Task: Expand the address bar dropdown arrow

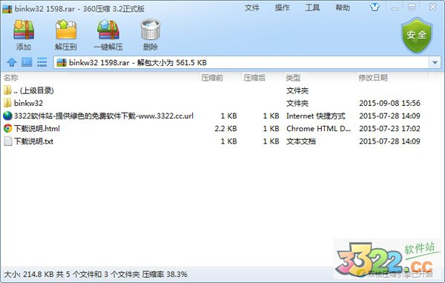Action: click(435, 62)
